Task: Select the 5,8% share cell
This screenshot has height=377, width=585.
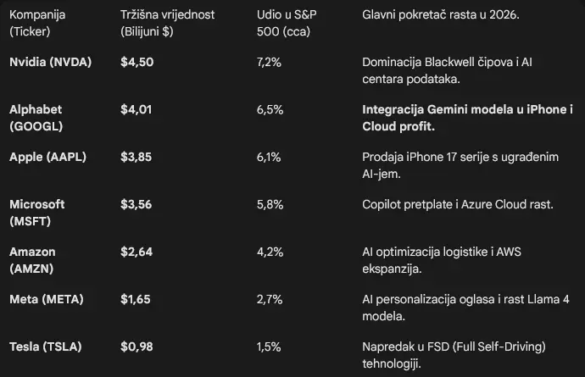Action: [x=269, y=205]
